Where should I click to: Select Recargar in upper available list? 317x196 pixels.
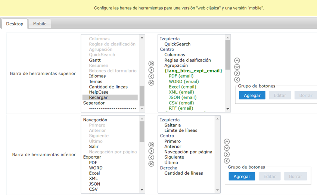point(97,97)
